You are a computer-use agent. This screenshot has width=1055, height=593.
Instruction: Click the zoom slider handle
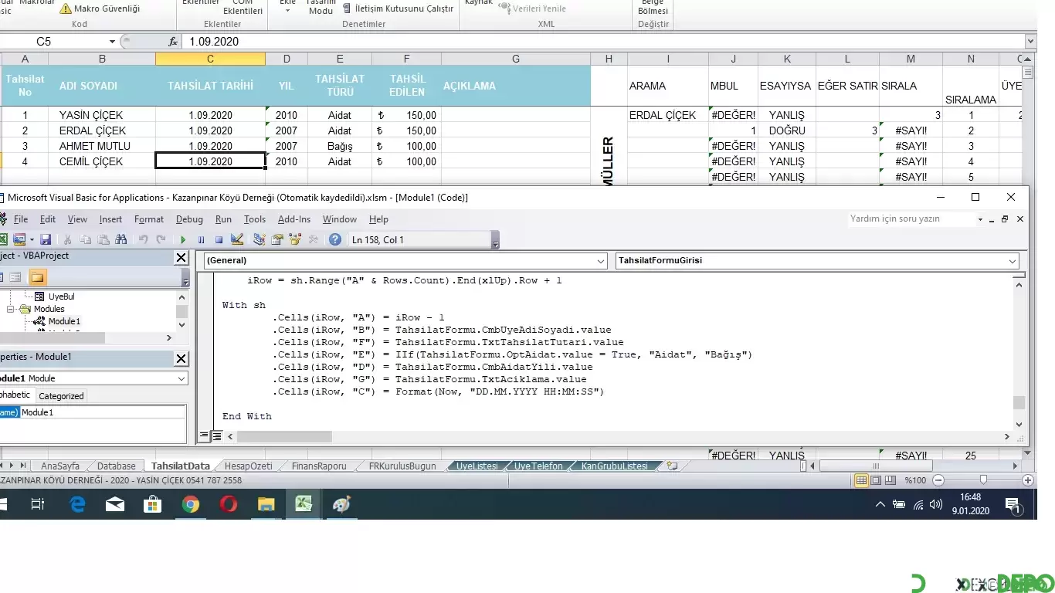click(x=983, y=480)
